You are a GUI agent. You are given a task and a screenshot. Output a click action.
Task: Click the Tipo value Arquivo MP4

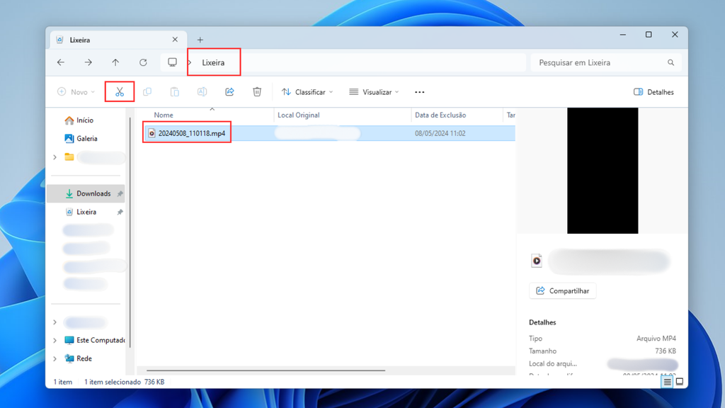click(656, 339)
